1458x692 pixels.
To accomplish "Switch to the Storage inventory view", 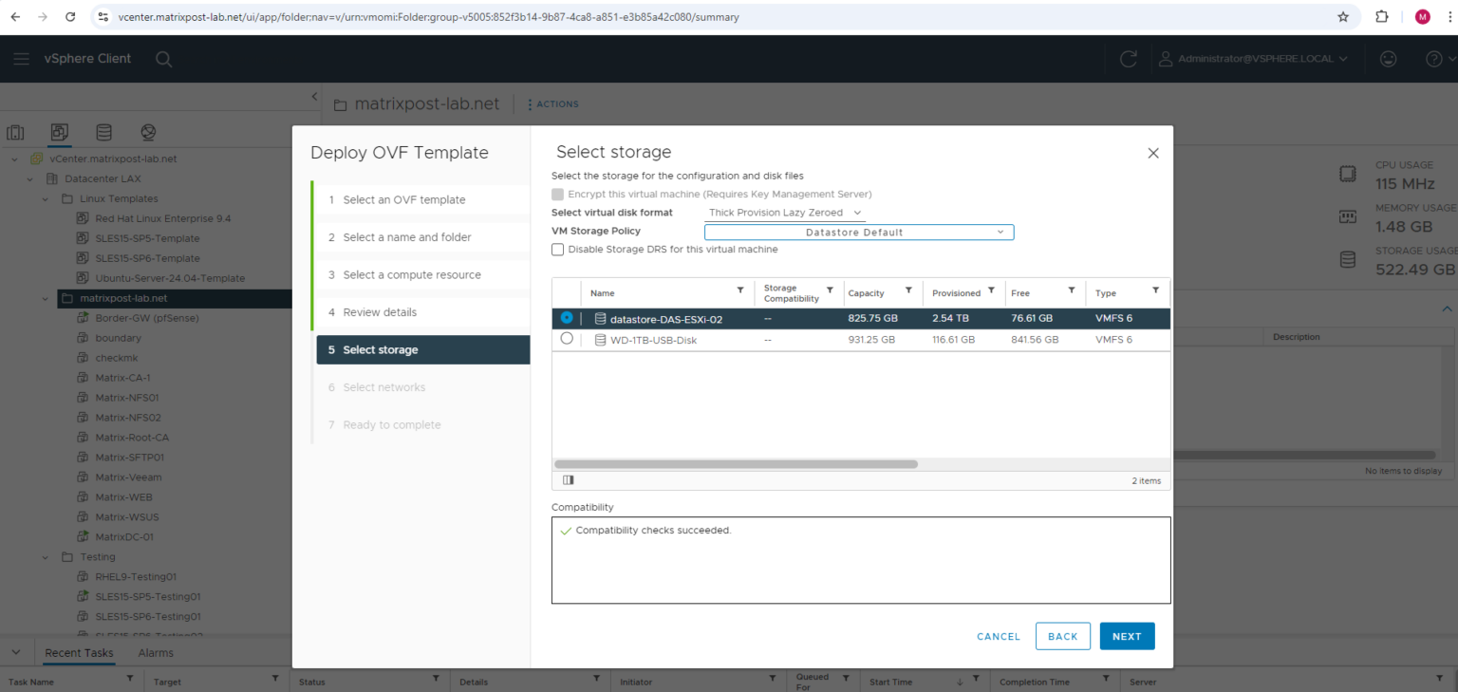I will [103, 132].
